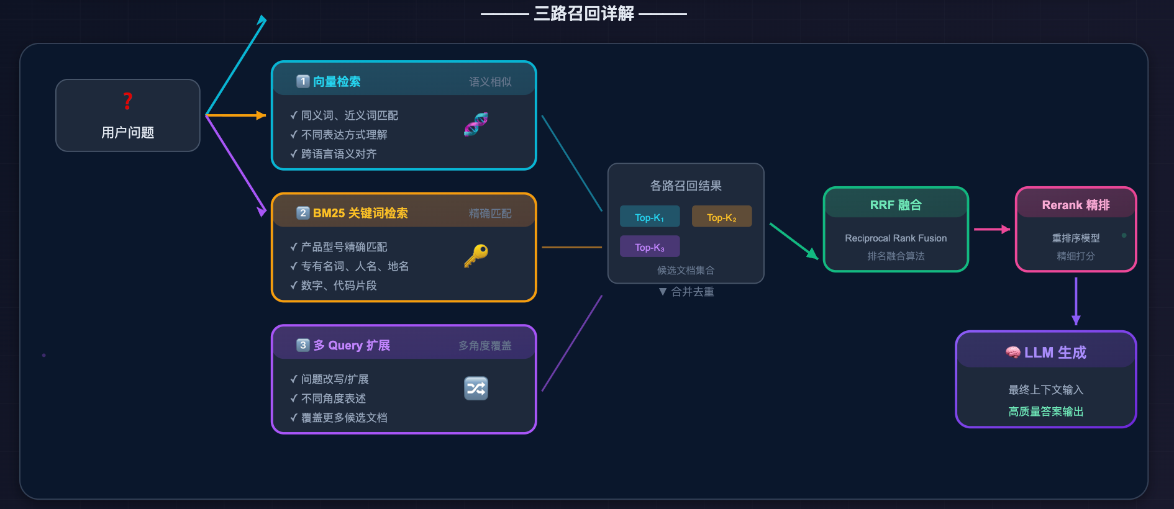Click the red question mark icon
Image resolution: width=1174 pixels, height=509 pixels.
(x=127, y=101)
